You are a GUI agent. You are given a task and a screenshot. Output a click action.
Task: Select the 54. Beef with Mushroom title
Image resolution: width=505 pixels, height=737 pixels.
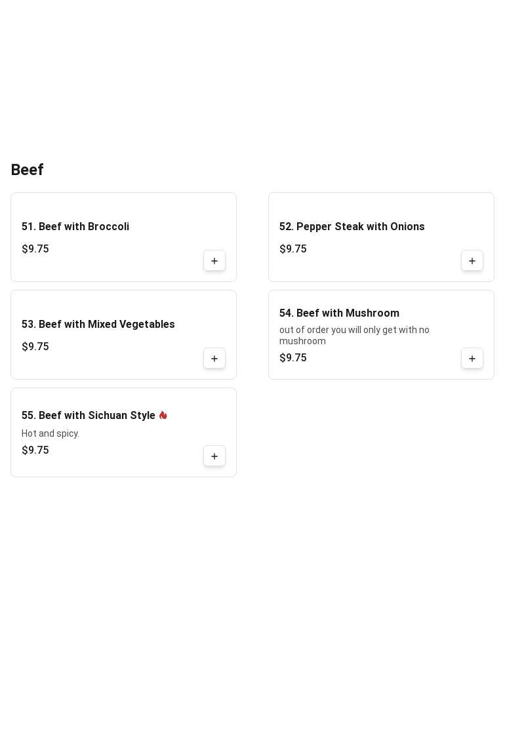tap(339, 313)
